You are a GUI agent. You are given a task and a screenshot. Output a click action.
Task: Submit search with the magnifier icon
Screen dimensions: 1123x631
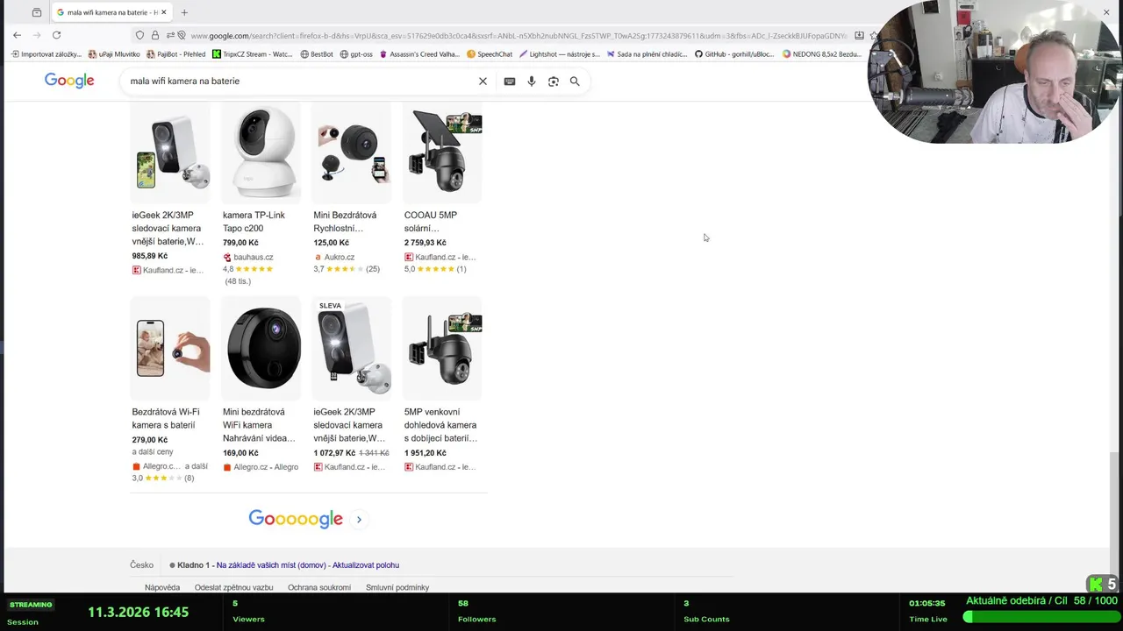575,82
